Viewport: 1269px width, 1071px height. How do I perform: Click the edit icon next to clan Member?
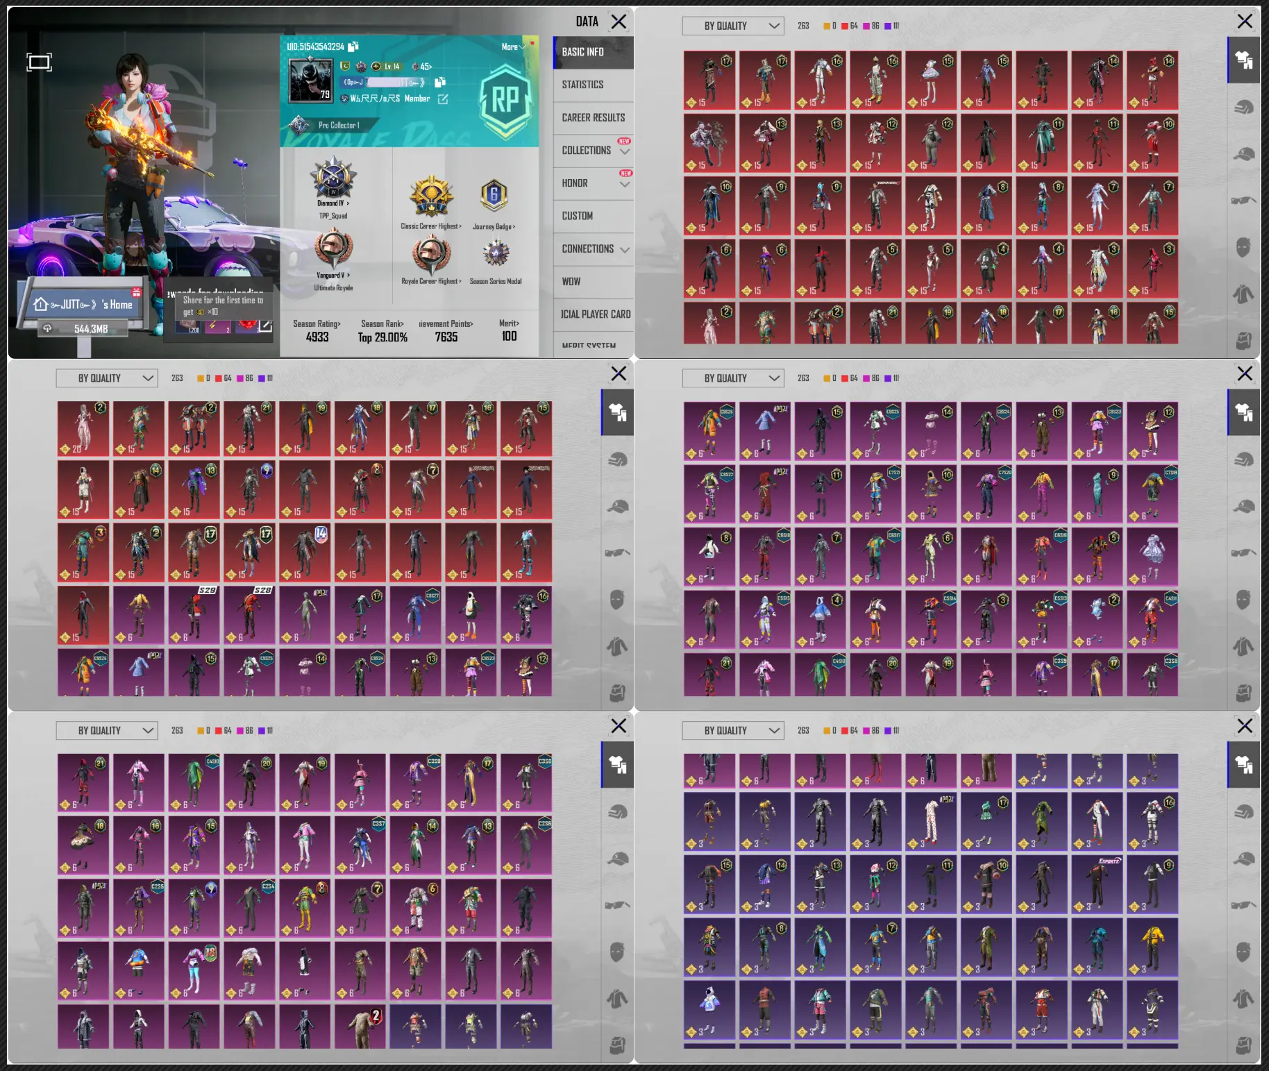point(443,99)
